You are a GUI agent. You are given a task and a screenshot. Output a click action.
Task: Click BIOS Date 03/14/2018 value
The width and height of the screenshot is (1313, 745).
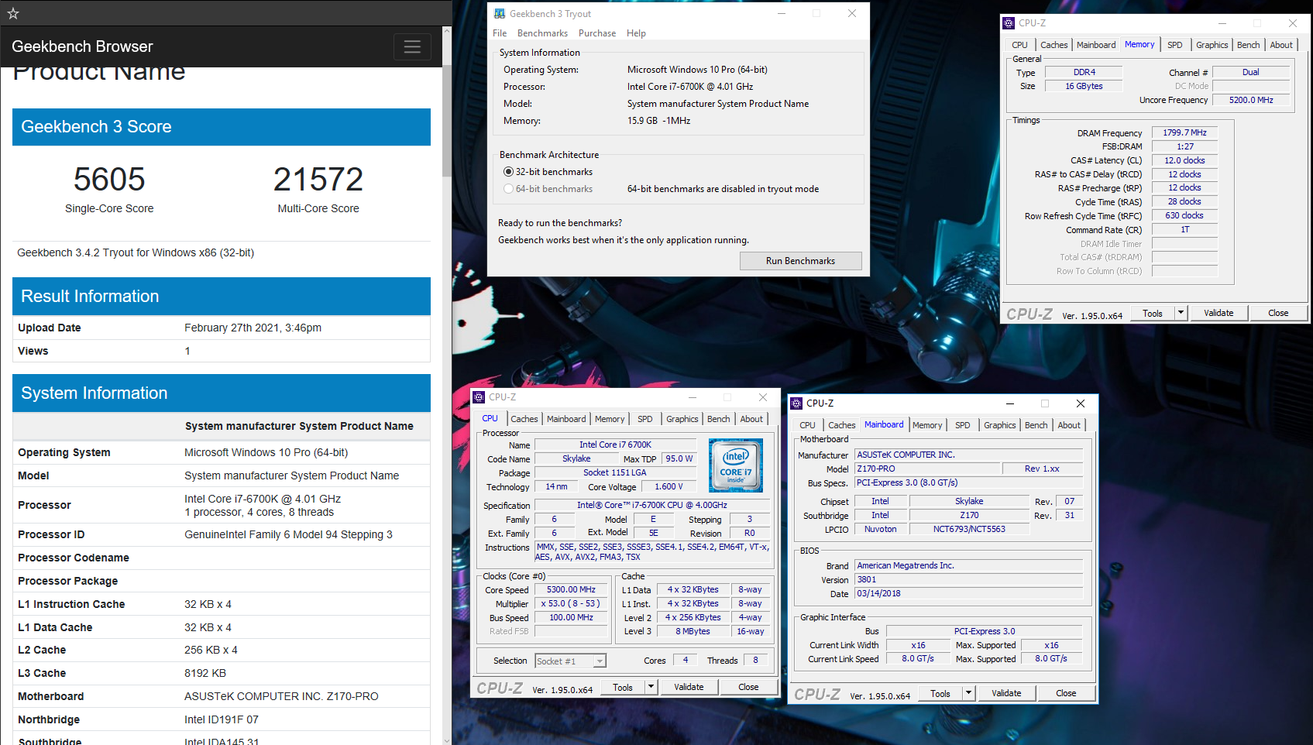[968, 593]
